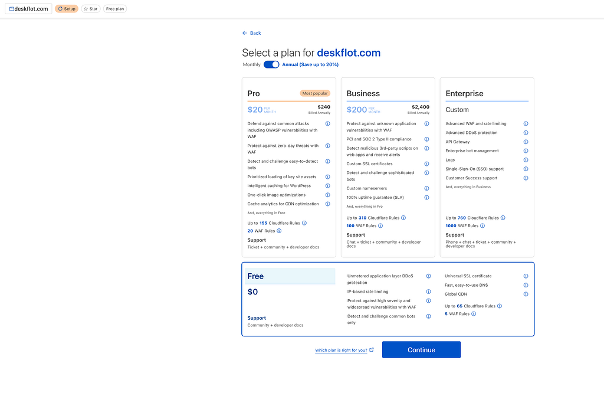604x393 pixels.
Task: Click 'And, everything in Business' text
Action: pyautogui.click(x=468, y=187)
